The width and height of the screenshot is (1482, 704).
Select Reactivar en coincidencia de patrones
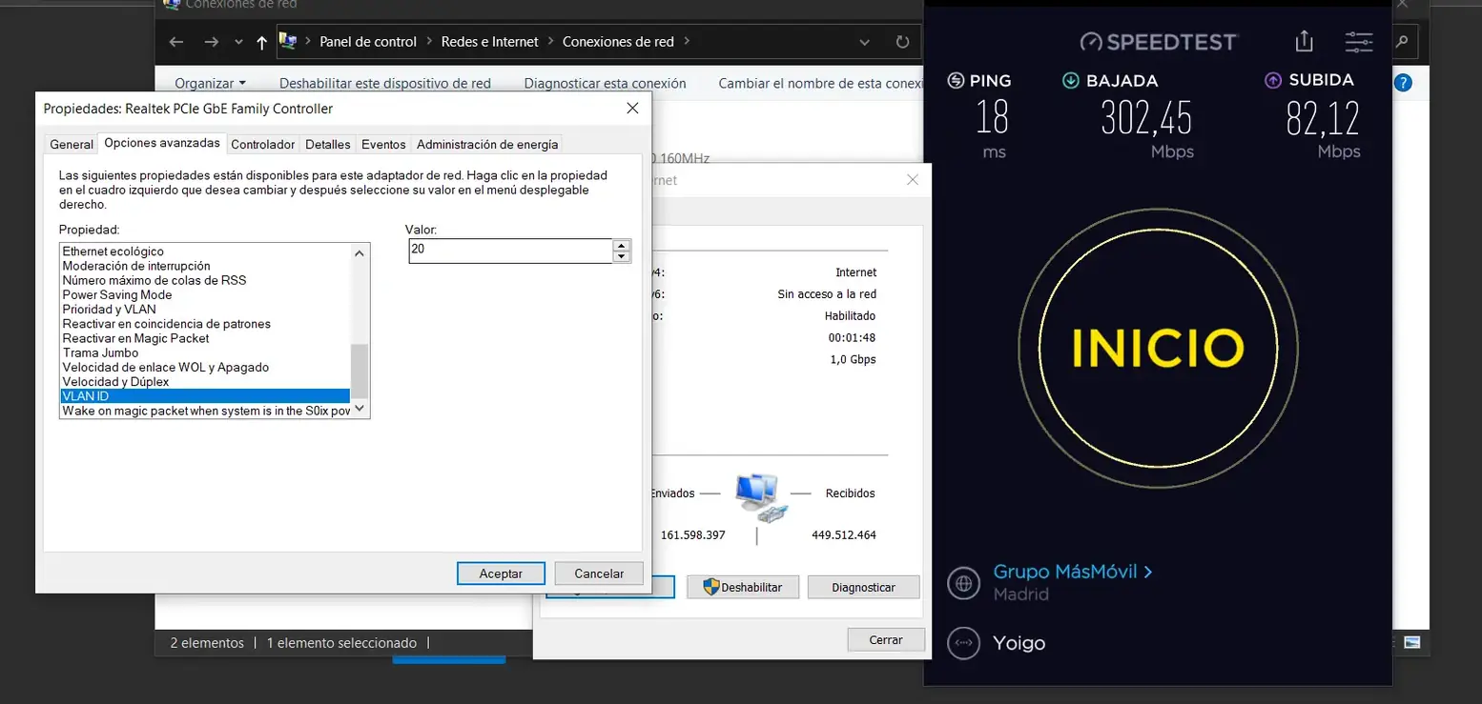click(205, 324)
